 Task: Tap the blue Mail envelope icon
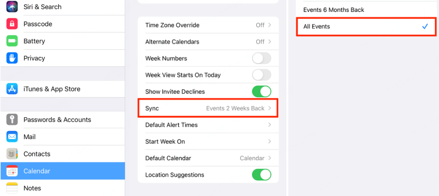(12, 137)
